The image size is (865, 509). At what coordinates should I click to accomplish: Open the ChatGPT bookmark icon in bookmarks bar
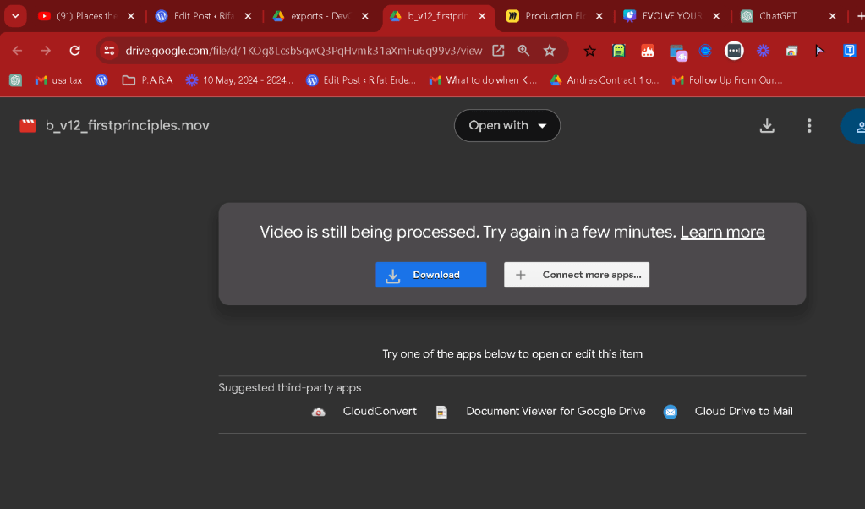pos(15,80)
